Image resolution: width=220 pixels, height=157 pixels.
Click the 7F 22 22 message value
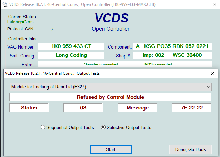192,108
